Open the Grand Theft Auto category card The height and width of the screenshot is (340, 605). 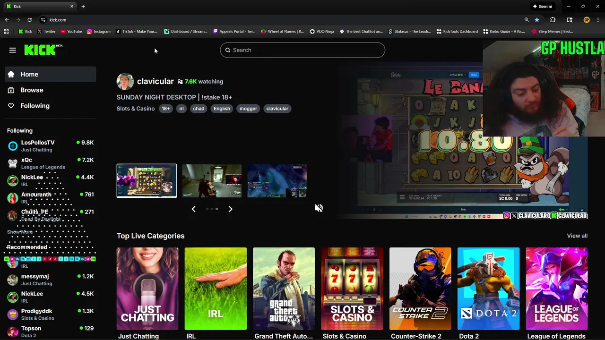click(x=284, y=289)
